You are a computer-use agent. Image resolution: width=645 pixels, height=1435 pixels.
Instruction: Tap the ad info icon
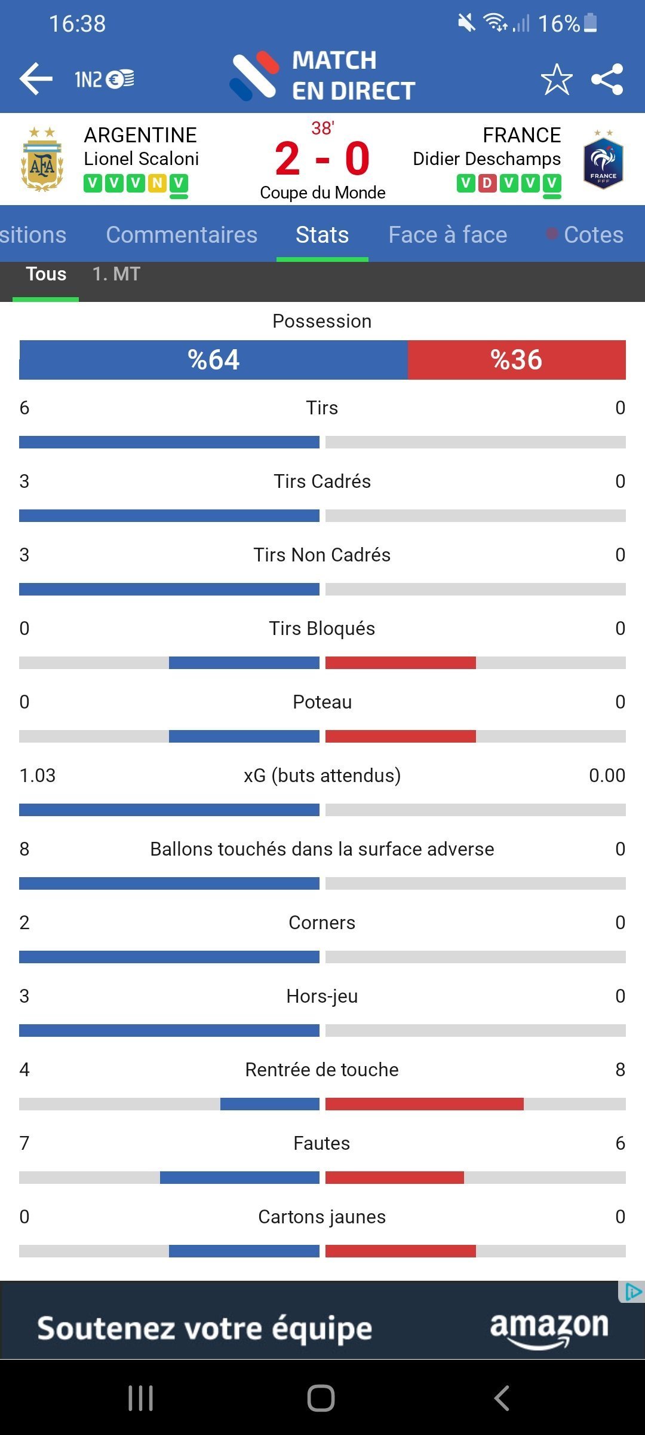click(632, 1293)
